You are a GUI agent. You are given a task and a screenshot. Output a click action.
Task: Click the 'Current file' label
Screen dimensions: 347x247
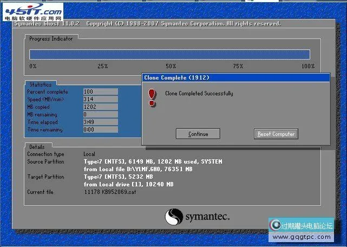click(x=40, y=192)
